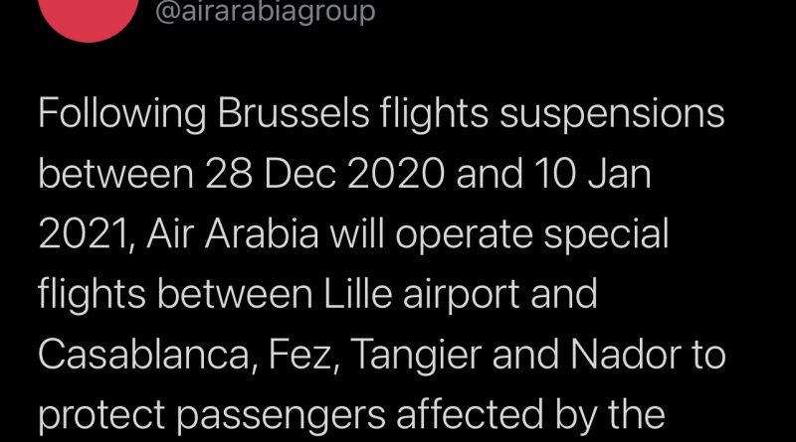796x442 pixels.
Task: Click the '2021,' year text
Action: [x=87, y=234]
